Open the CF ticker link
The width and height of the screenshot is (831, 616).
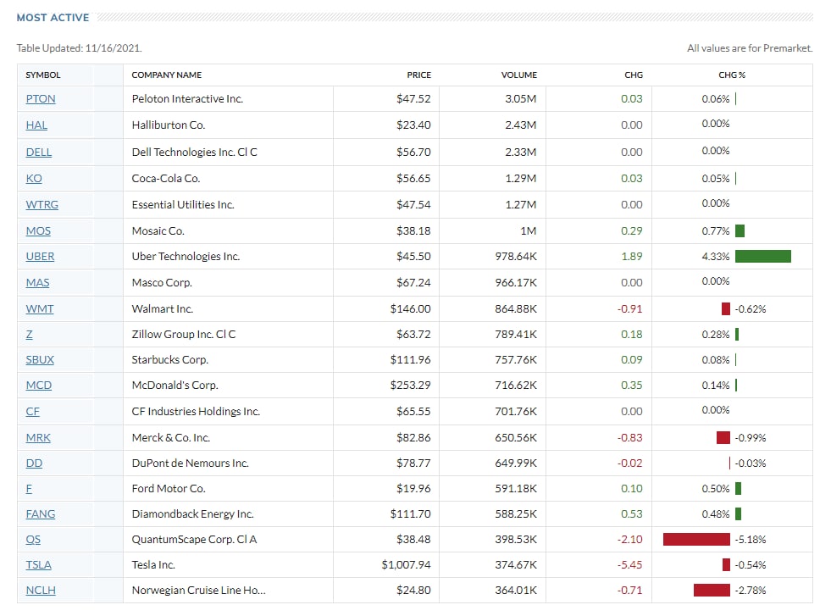pos(33,412)
